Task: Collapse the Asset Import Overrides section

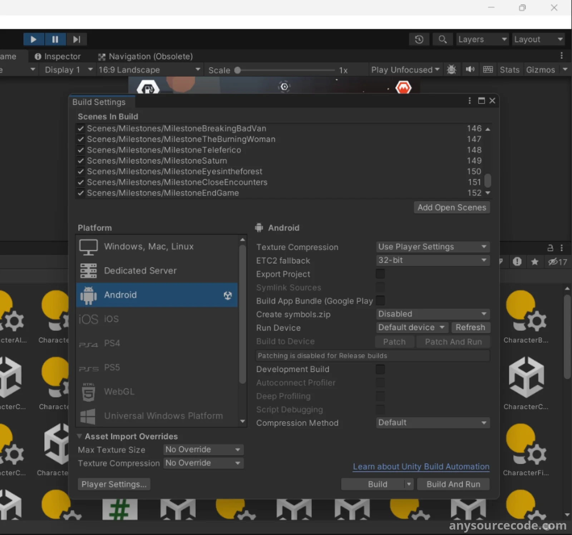Action: (x=80, y=436)
